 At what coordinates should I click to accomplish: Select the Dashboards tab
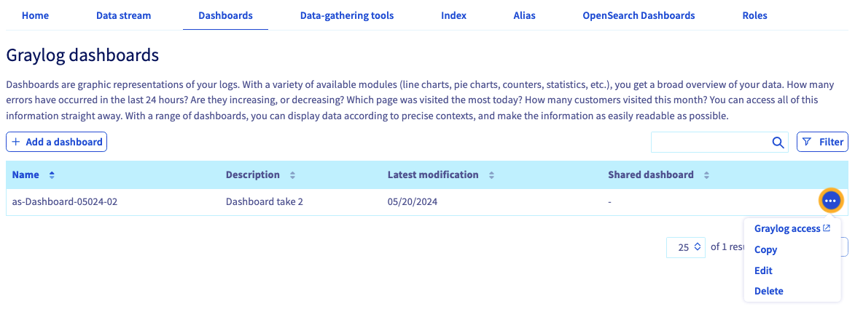pos(225,15)
